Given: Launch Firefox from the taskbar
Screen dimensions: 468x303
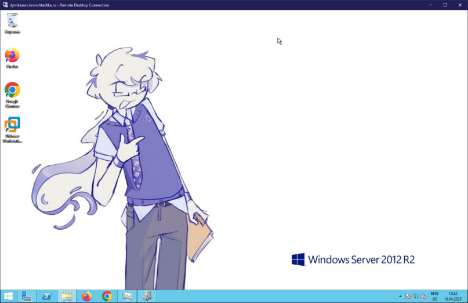Looking at the screenshot, I should 87,297.
